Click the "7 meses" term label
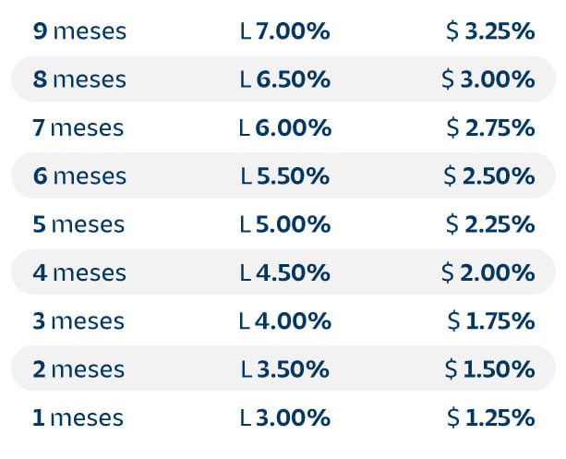 click(78, 128)
